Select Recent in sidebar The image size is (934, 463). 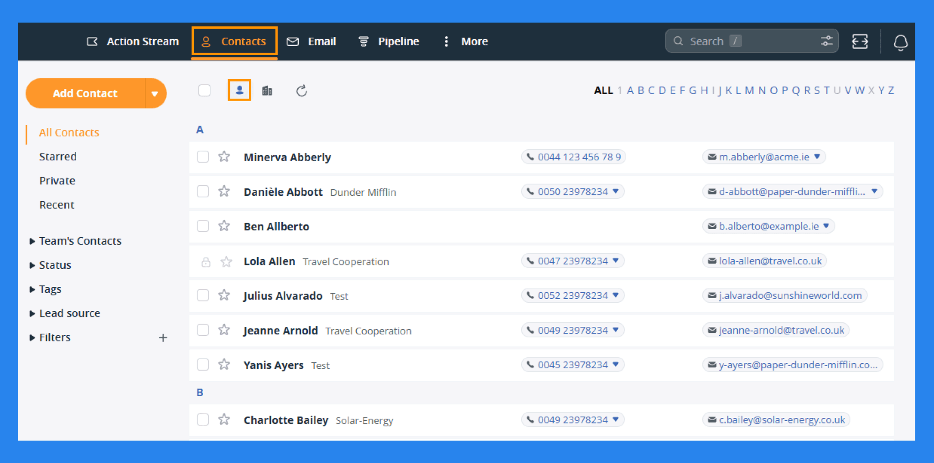(57, 205)
